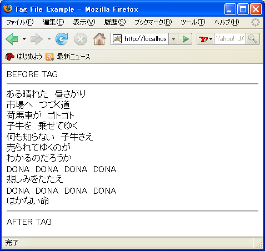Open the 表示(V) menu
This screenshot has width=265, height=251.
click(84, 22)
